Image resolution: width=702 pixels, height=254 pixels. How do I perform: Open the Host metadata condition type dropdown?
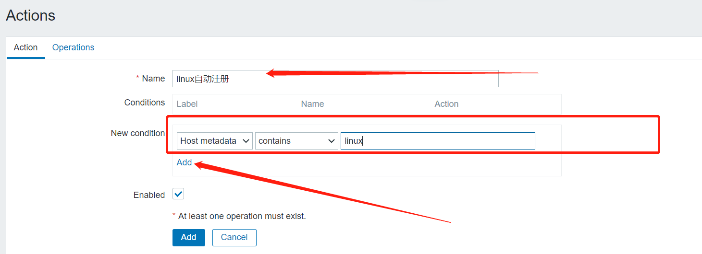(214, 141)
